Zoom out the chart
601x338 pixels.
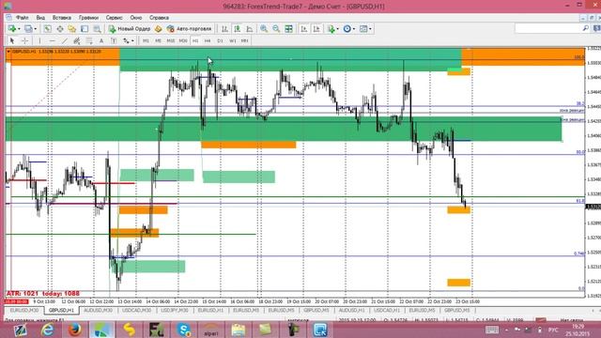coord(276,29)
